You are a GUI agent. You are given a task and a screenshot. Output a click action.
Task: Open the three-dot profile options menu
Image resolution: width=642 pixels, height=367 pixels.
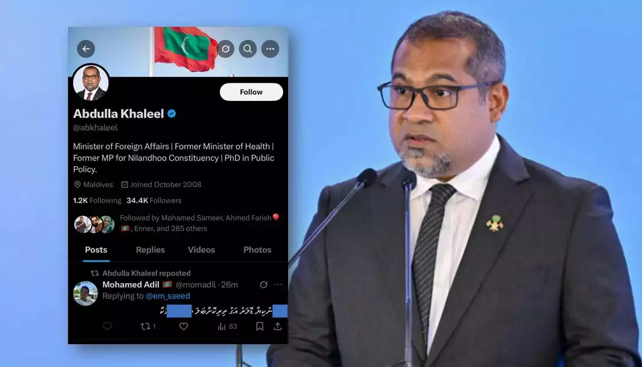(270, 49)
